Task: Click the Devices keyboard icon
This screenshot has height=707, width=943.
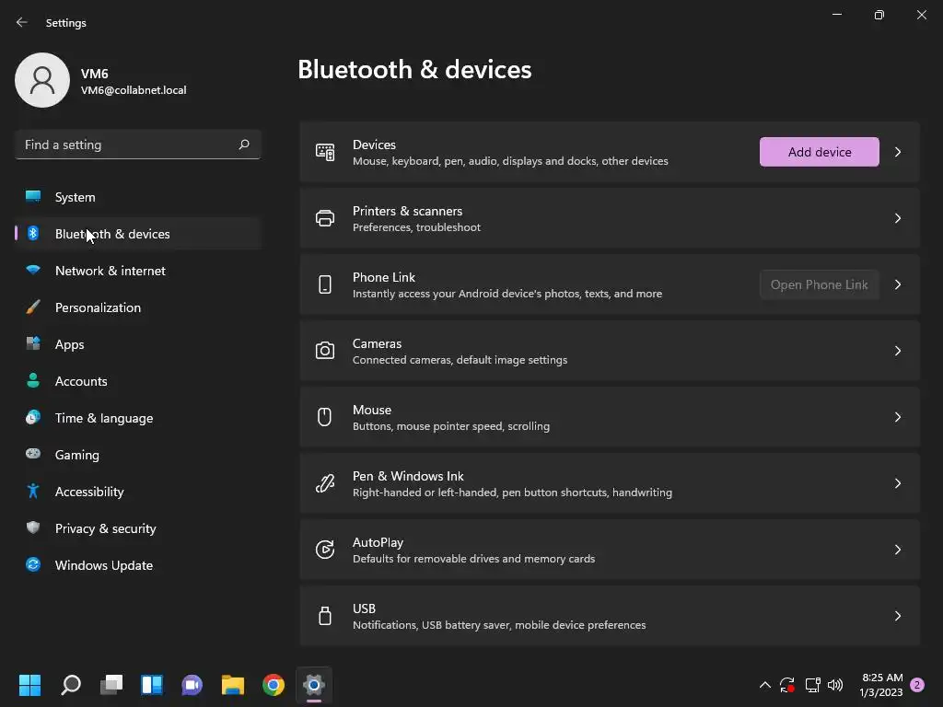Action: pos(325,152)
